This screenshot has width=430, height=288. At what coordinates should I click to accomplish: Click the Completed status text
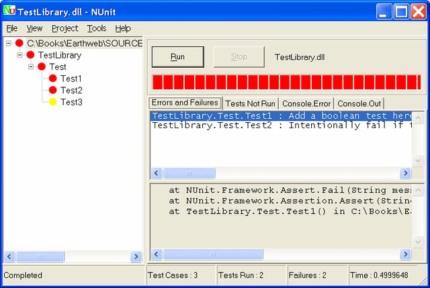point(23,275)
